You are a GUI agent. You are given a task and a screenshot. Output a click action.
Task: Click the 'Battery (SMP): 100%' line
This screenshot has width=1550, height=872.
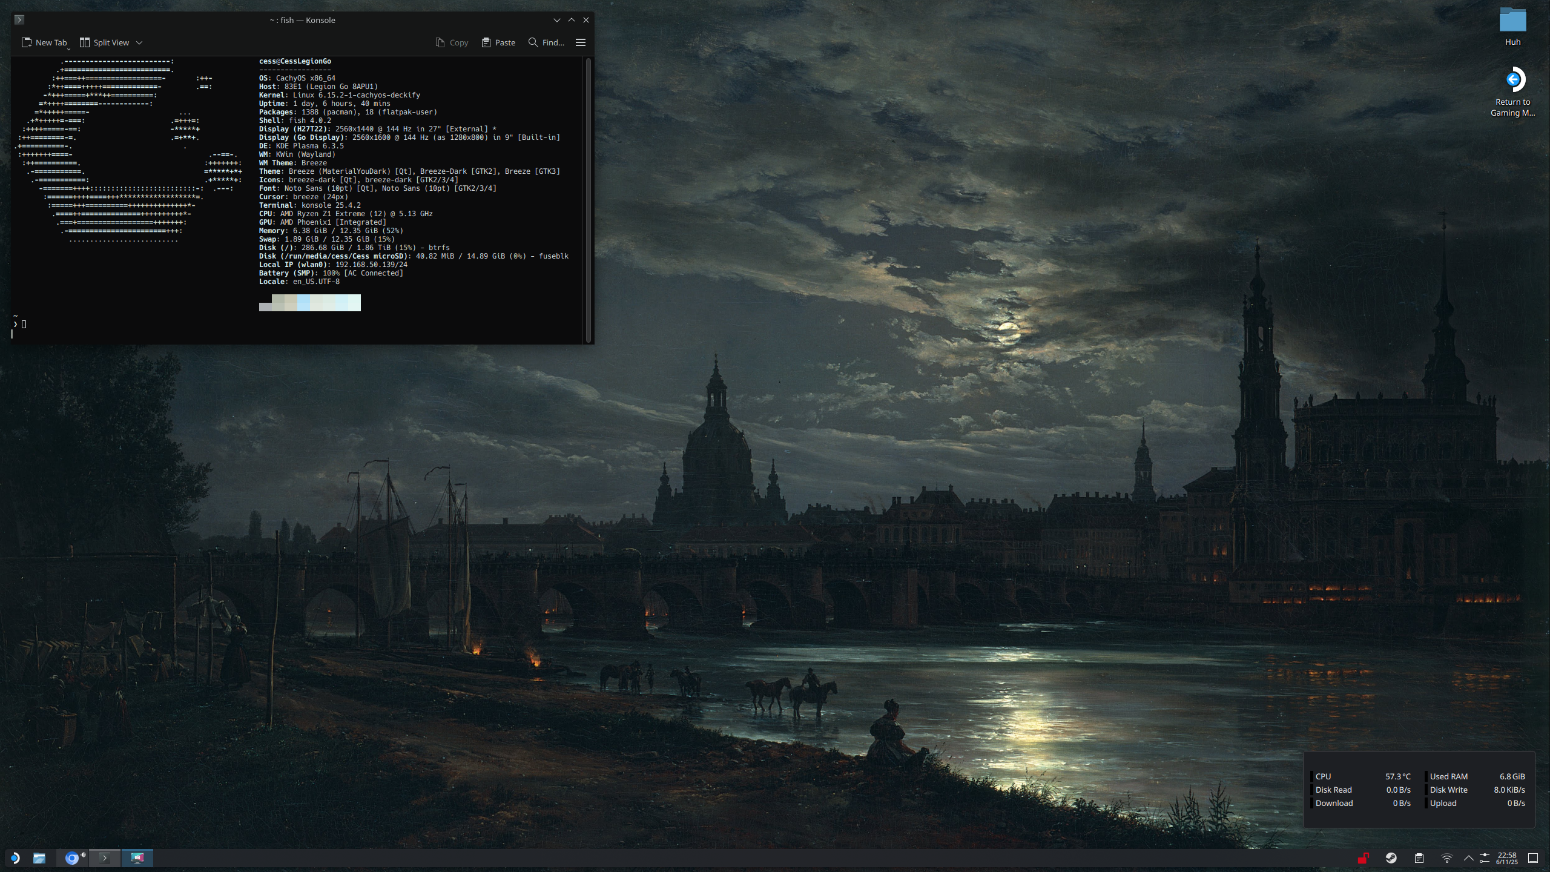[331, 273]
